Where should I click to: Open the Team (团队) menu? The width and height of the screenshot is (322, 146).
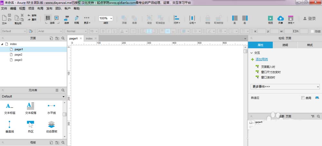coord(58,9)
